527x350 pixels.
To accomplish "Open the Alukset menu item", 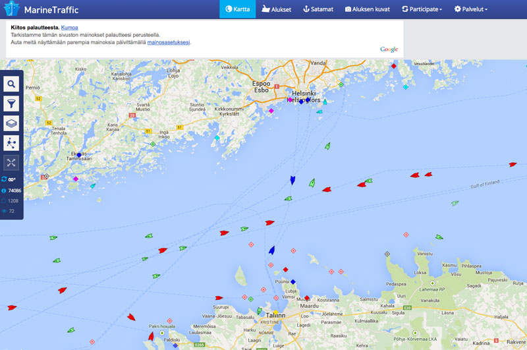I will (277, 9).
